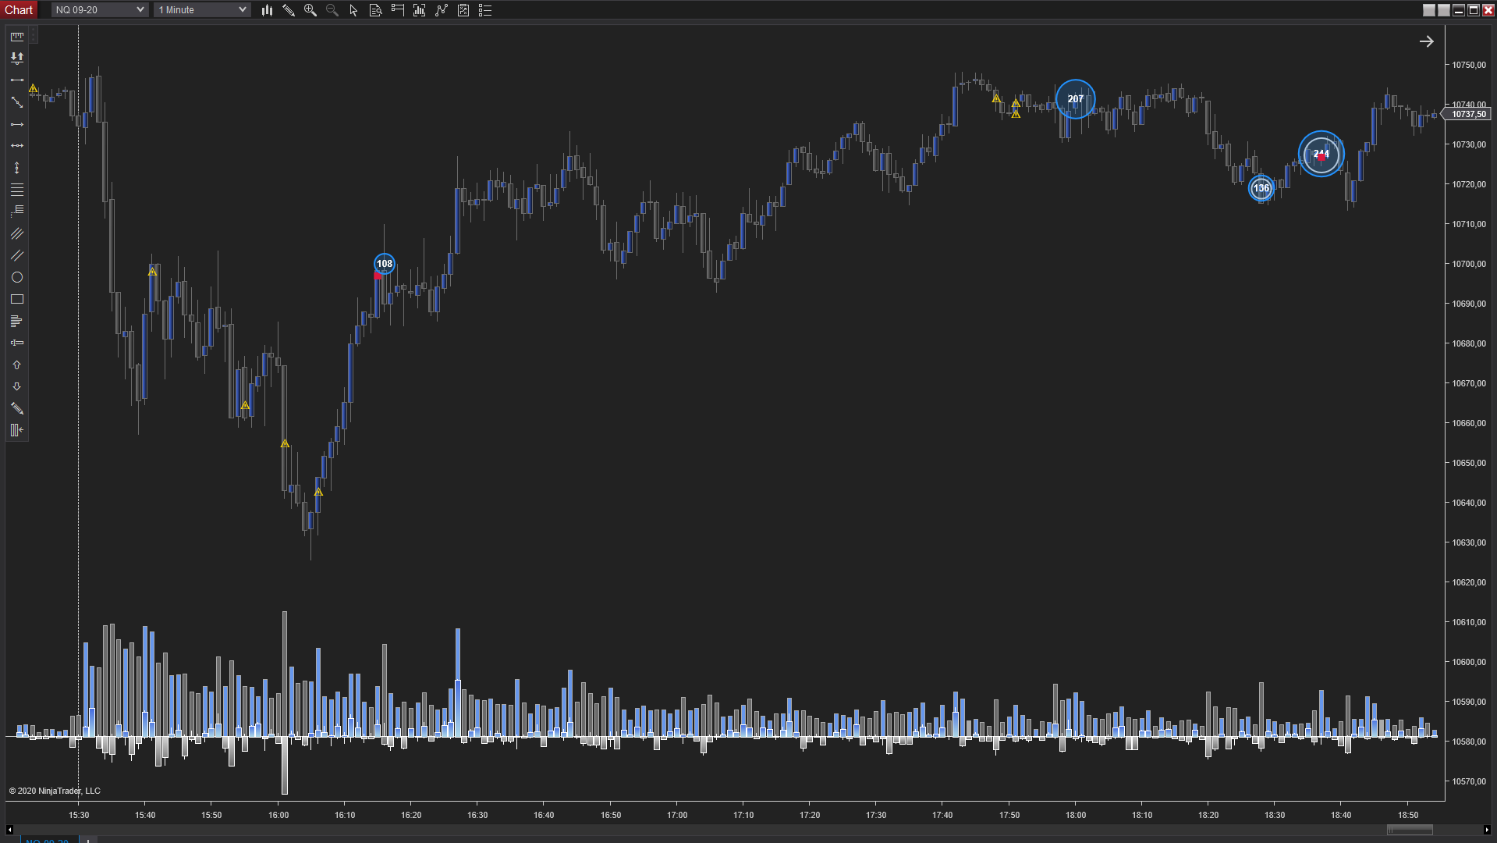
Task: Open the Data Box icon
Action: pyautogui.click(x=375, y=10)
